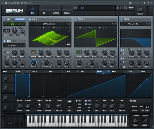The height and width of the screenshot is (129, 154).
Task: Toggle OSC B enable switch
Action: pos(76,19)
